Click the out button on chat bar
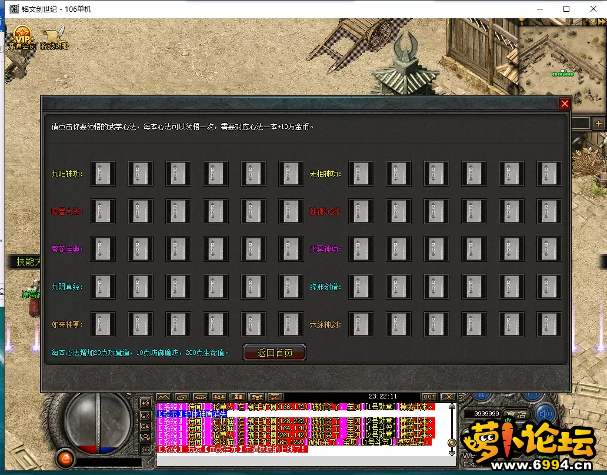 click(x=429, y=397)
